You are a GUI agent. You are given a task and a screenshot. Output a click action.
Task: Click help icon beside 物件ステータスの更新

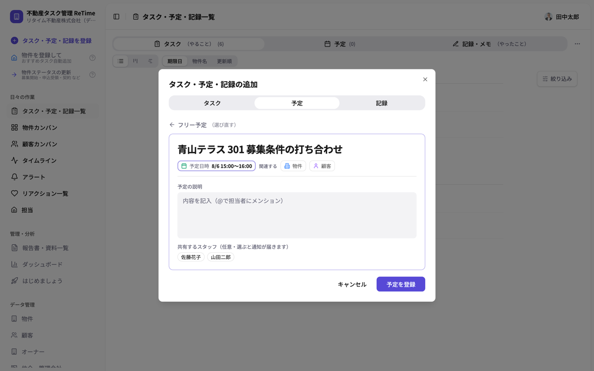coord(92,75)
